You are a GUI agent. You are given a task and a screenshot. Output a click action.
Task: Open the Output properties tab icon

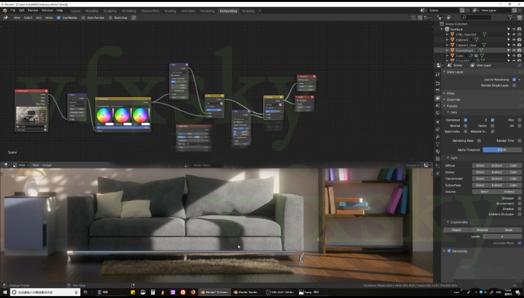[438, 91]
